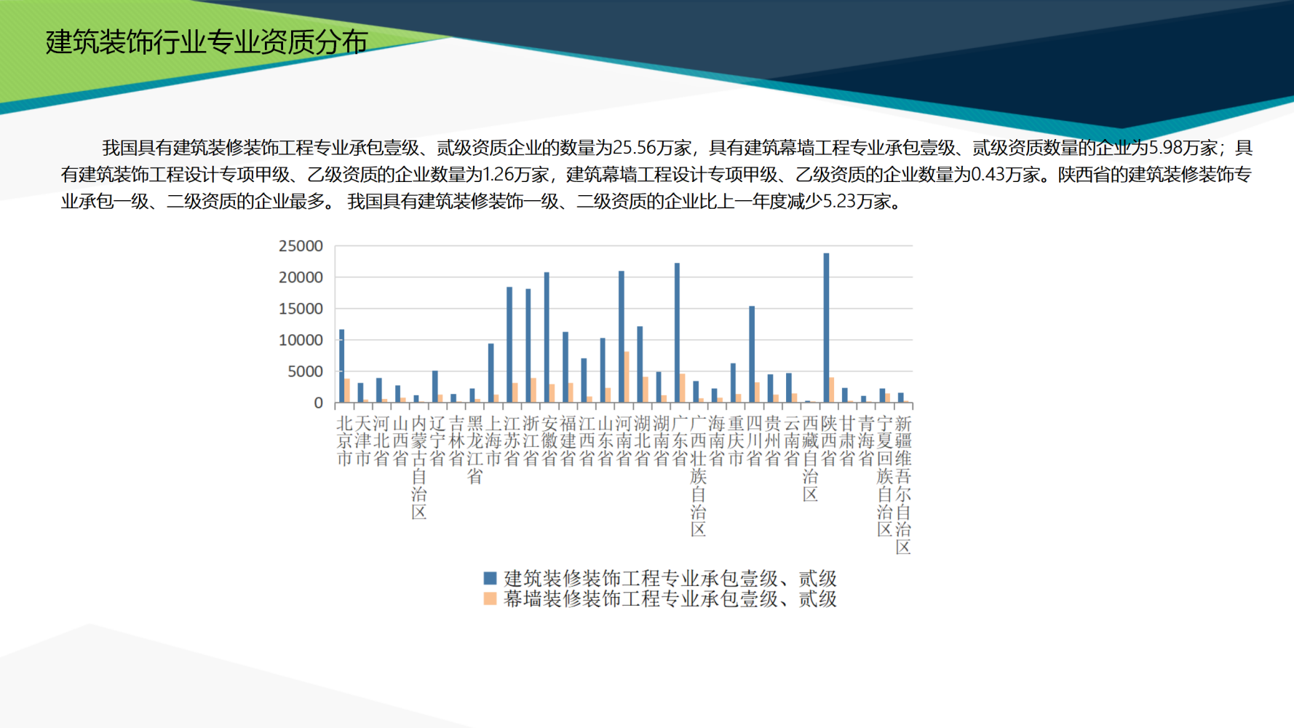Click the y-axis value 15000

(x=301, y=309)
